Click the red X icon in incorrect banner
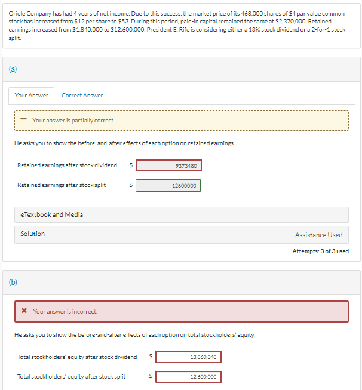This screenshot has height=390, width=362. (x=23, y=311)
